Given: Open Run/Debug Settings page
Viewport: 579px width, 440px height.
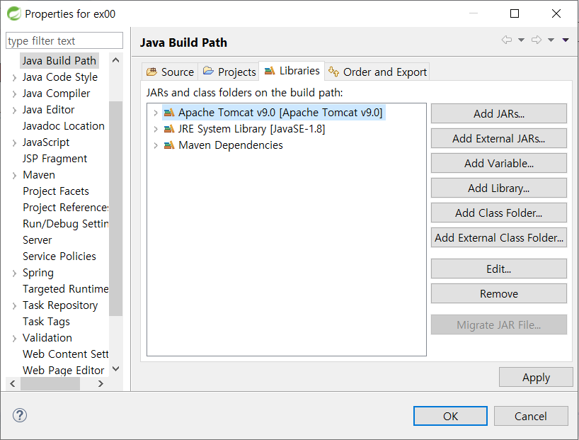Looking at the screenshot, I should (x=65, y=224).
